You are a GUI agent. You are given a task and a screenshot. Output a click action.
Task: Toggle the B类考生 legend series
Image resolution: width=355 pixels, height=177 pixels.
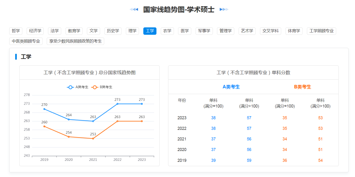pyautogui.click(x=102, y=87)
